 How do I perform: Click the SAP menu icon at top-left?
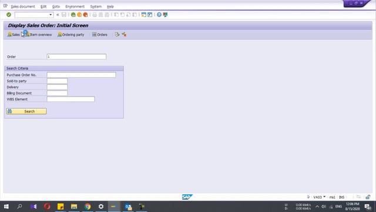click(5, 6)
